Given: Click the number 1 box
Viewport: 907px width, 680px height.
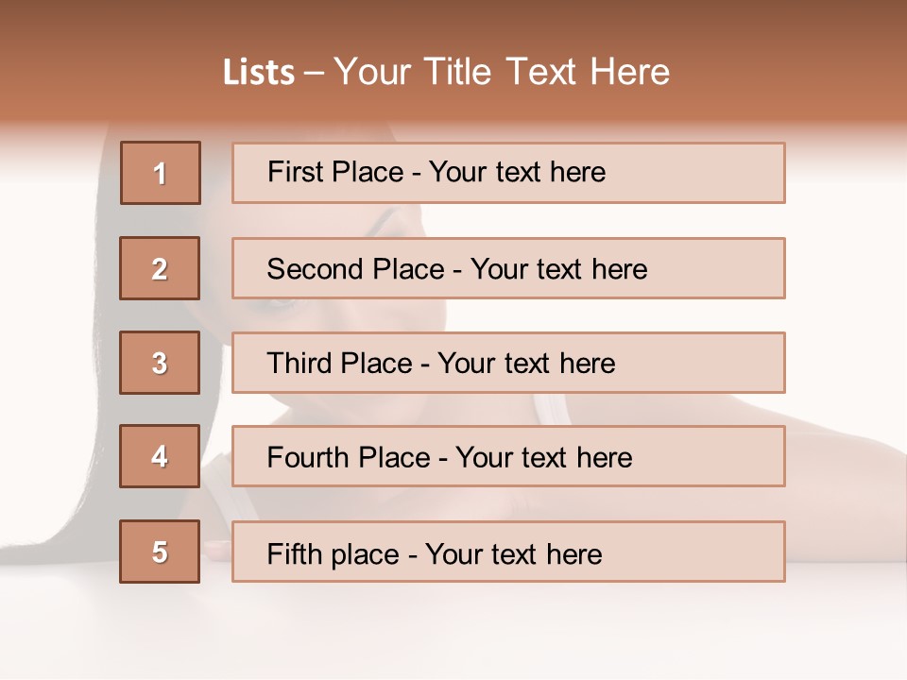Looking at the screenshot, I should (161, 173).
